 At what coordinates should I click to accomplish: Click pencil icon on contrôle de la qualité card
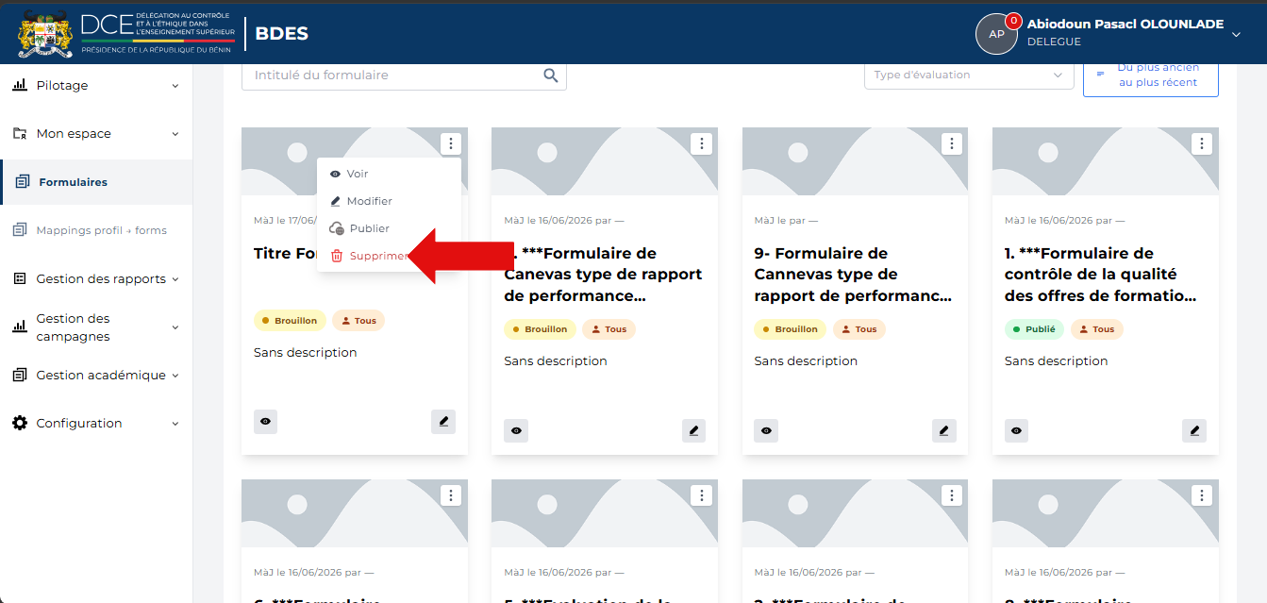[1194, 430]
